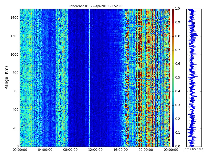The image size is (208, 156).
Task: Click the colorbar label 0.8
Action: pyautogui.click(x=178, y=36)
